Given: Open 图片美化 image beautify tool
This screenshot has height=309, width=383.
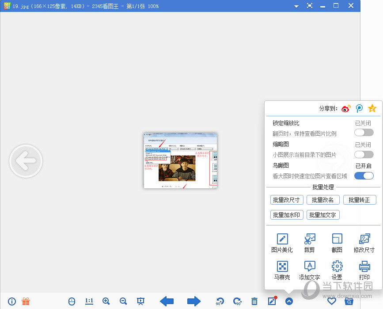Looking at the screenshot, I should click(282, 243).
